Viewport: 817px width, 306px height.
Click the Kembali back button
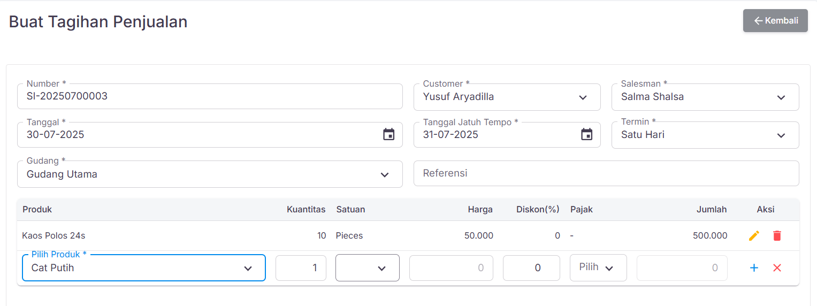pos(775,21)
